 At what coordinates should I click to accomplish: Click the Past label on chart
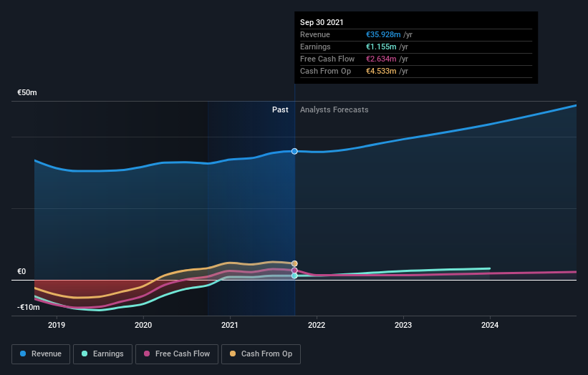(x=280, y=109)
